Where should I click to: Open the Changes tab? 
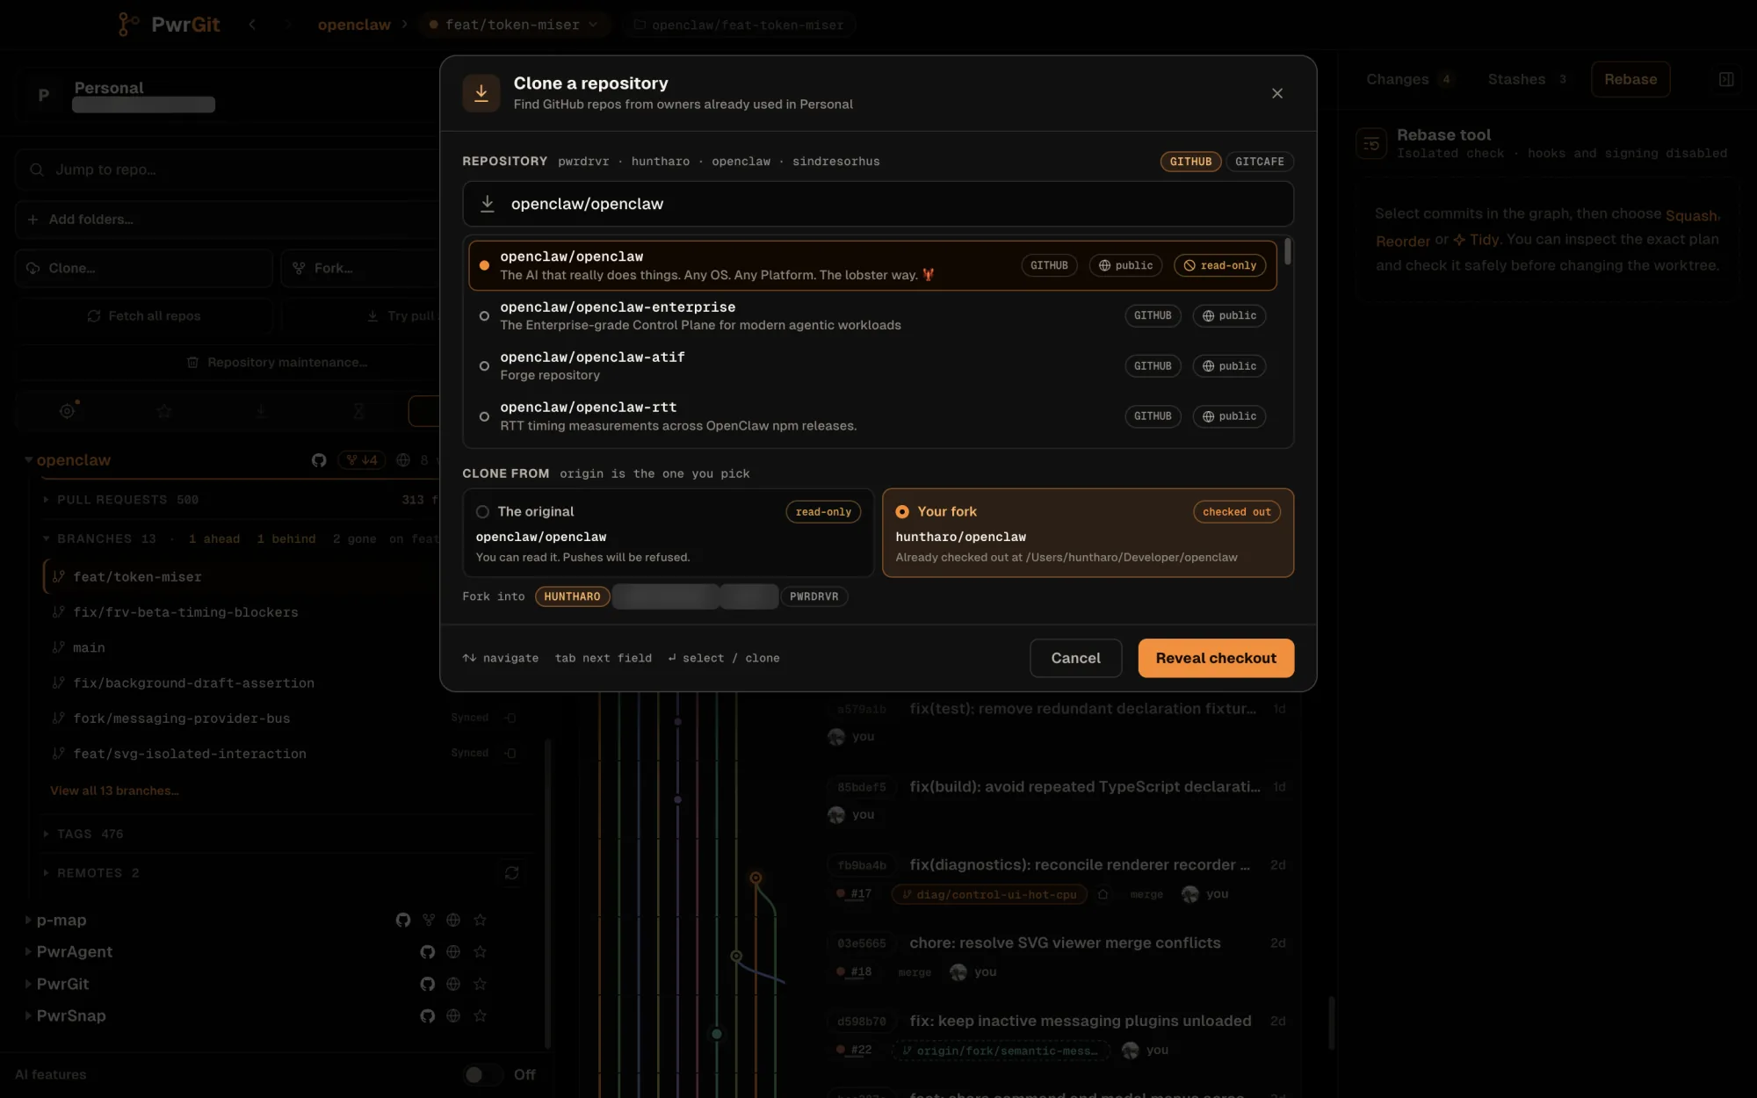(1408, 79)
